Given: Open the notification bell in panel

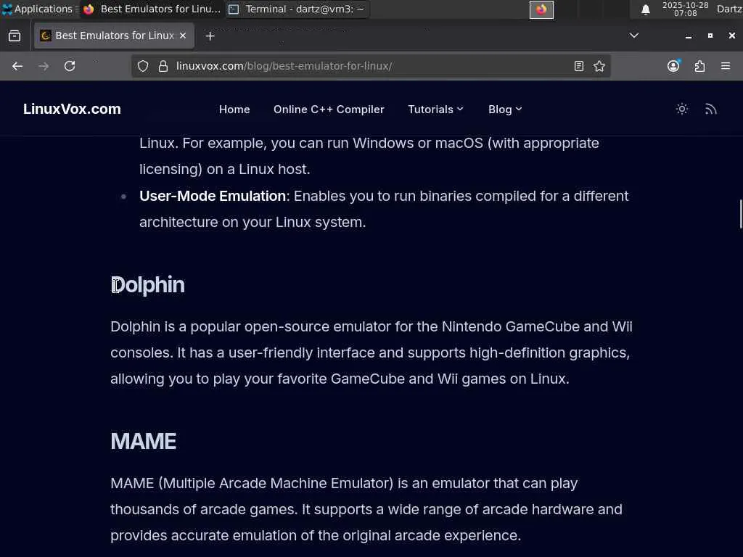Looking at the screenshot, I should tap(645, 9).
